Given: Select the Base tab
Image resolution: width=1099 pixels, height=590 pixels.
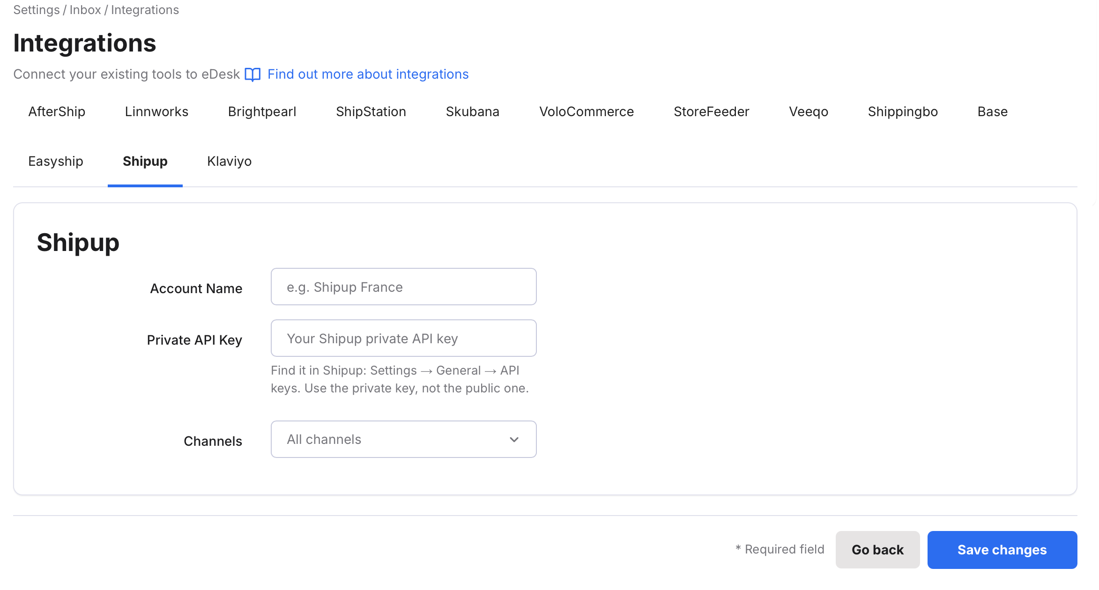Looking at the screenshot, I should [x=992, y=112].
